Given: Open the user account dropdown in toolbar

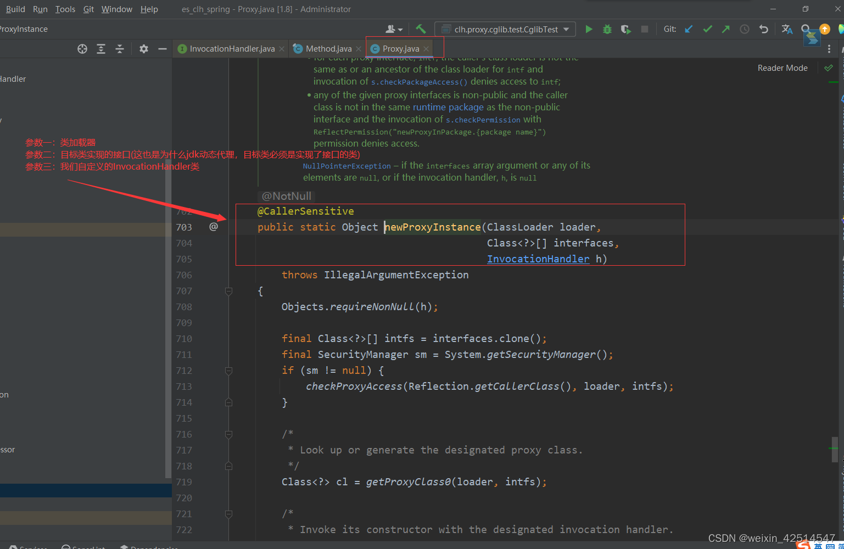Looking at the screenshot, I should pyautogui.click(x=394, y=29).
